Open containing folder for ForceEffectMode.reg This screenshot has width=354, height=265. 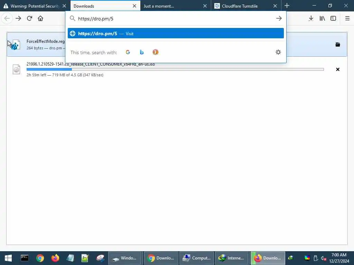[338, 45]
